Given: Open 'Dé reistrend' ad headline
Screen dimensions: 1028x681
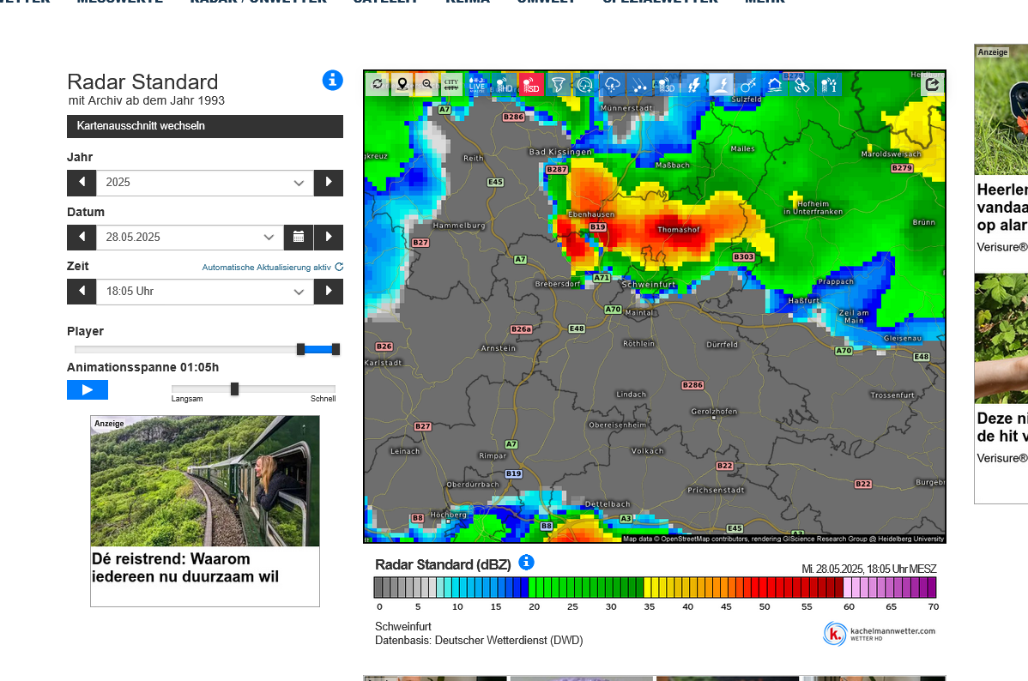Looking at the screenshot, I should pos(184,568).
